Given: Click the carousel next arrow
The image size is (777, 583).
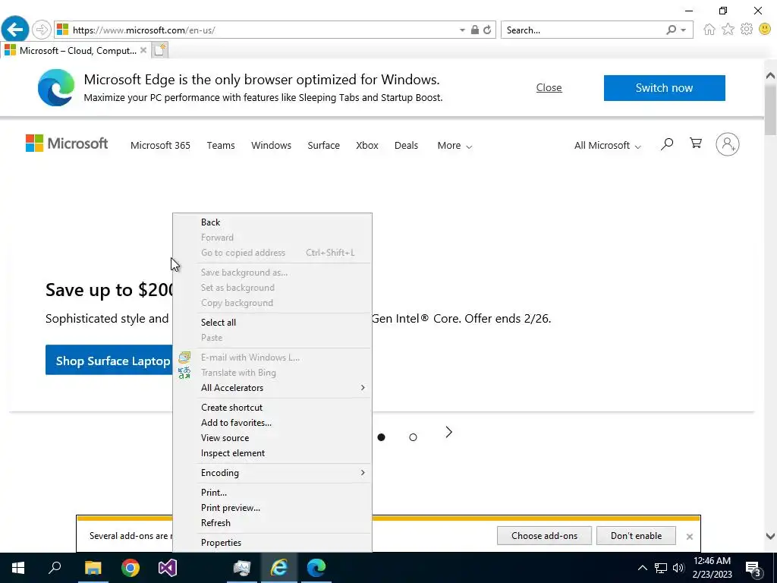Looking at the screenshot, I should click(x=448, y=432).
